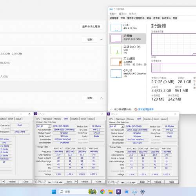
Task: Click Validate in Slot #2 CPU-Z window
Action: point(158,182)
